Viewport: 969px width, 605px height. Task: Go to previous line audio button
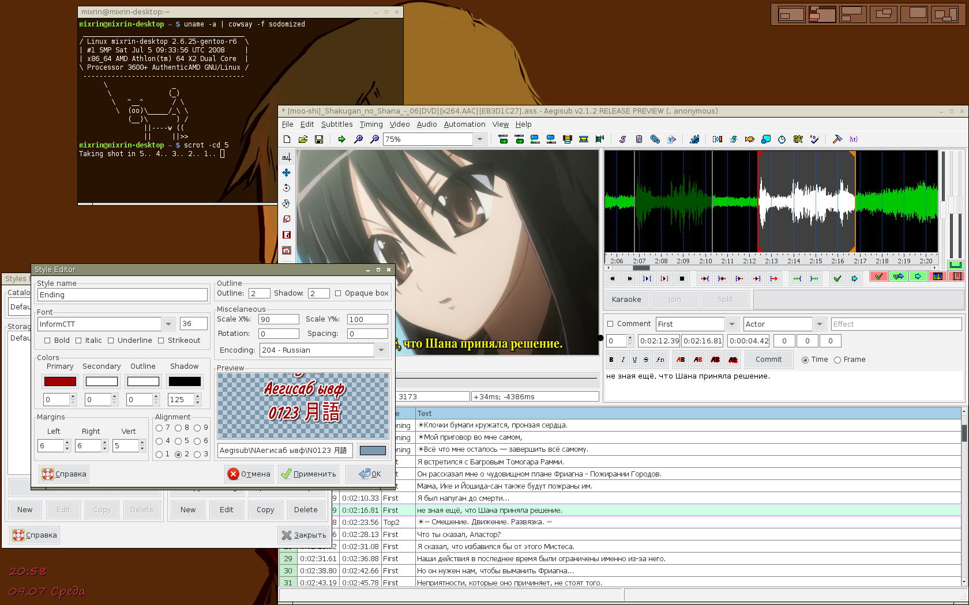pos(613,278)
